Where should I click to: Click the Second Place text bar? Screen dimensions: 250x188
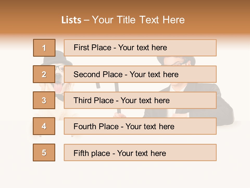pyautogui.click(x=140, y=74)
